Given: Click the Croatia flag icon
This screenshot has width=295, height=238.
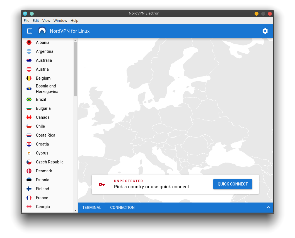Looking at the screenshot, I should [29, 144].
